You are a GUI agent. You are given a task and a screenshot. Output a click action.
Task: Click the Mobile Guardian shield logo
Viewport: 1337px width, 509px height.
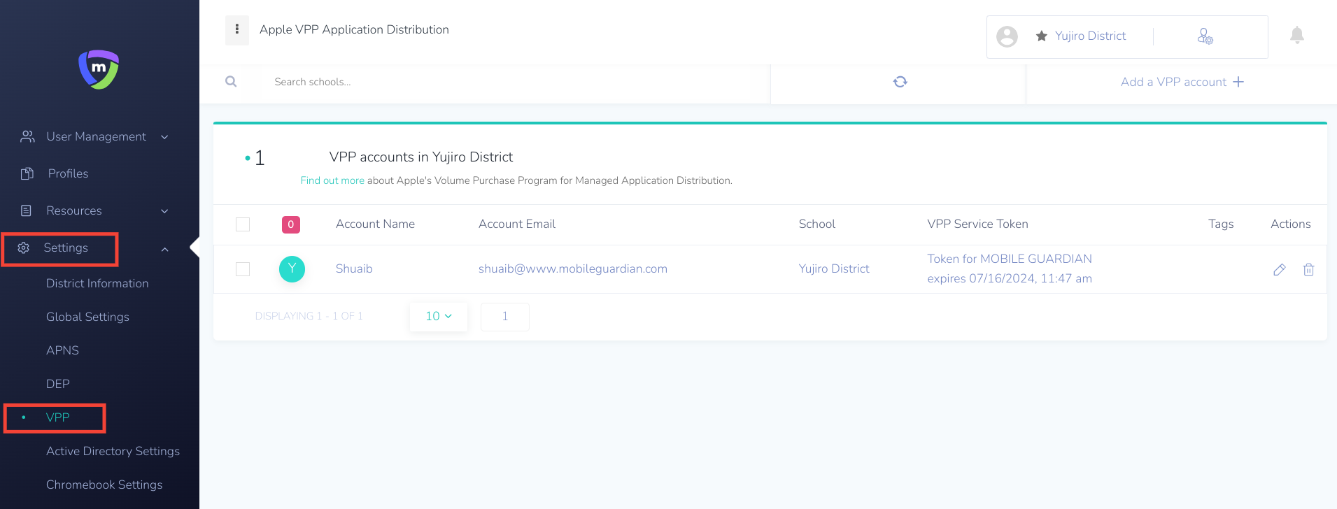click(99, 69)
